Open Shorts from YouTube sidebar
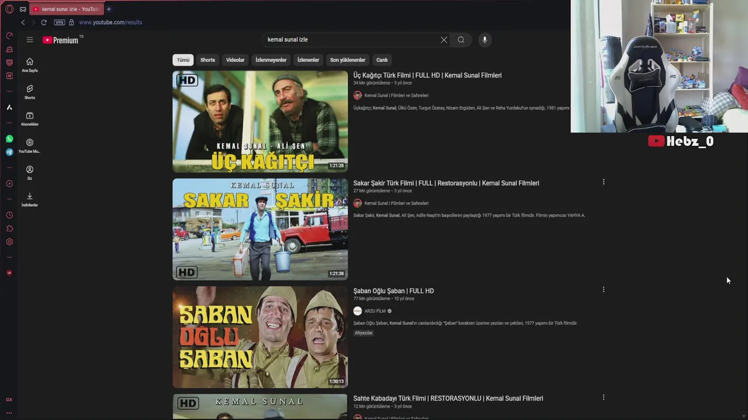Screen dimensions: 748x420 pyautogui.click(x=30, y=92)
